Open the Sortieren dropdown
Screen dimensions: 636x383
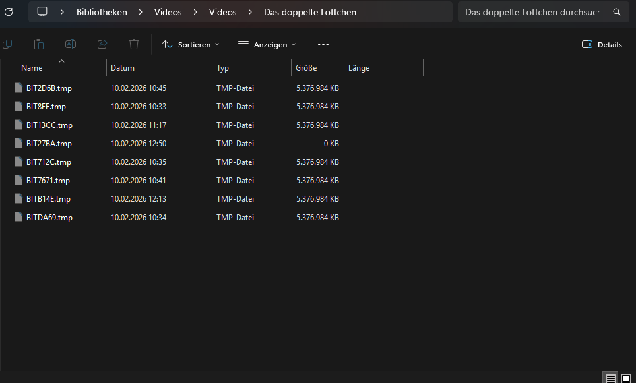[191, 45]
